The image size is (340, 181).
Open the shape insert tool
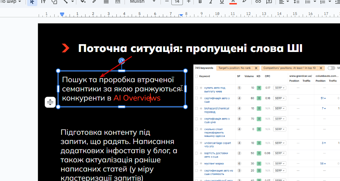(x=54, y=2)
